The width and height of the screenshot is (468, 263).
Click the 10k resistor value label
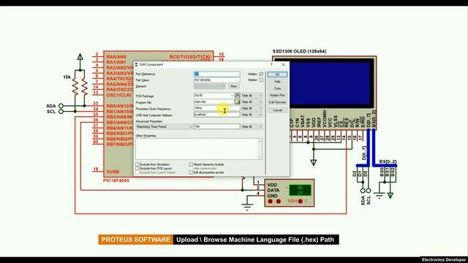click(x=67, y=77)
